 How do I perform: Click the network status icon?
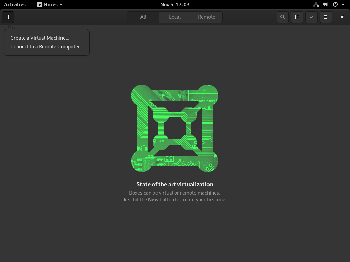point(316,5)
